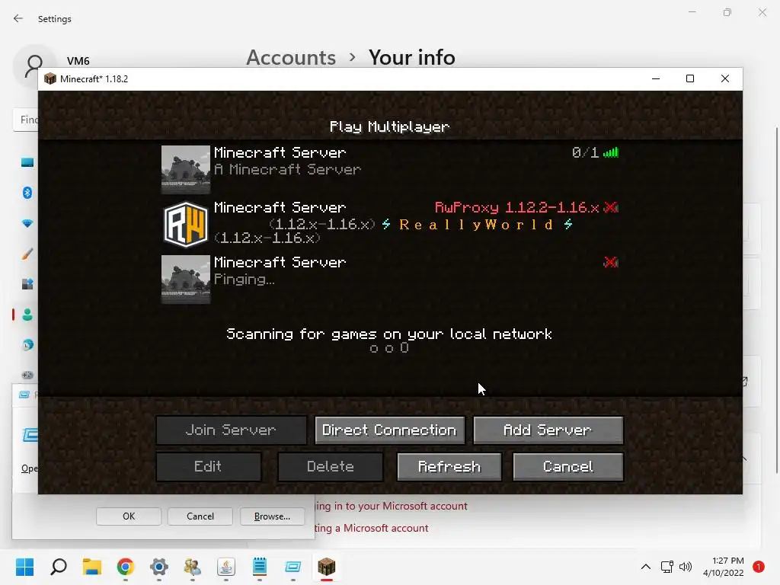This screenshot has width=780, height=585.
Task: Open Time & language icon in Settings sidebar
Action: (x=27, y=345)
